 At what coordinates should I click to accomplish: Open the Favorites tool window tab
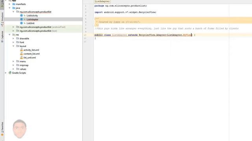click(x=2, y=129)
